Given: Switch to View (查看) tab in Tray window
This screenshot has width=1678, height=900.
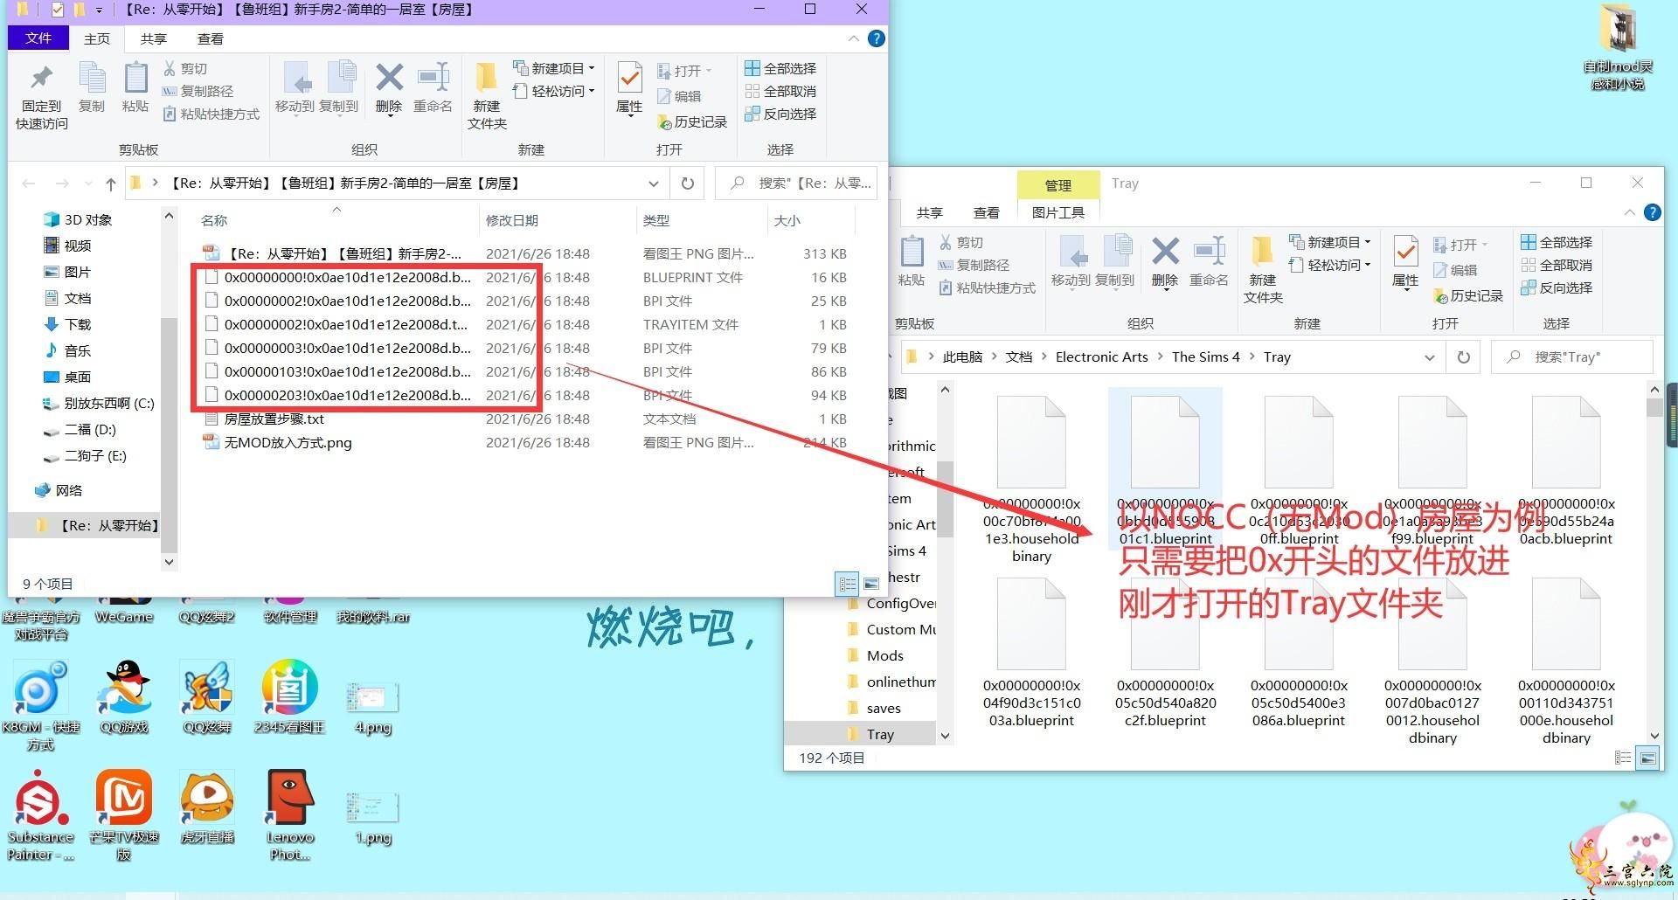Looking at the screenshot, I should (x=987, y=212).
